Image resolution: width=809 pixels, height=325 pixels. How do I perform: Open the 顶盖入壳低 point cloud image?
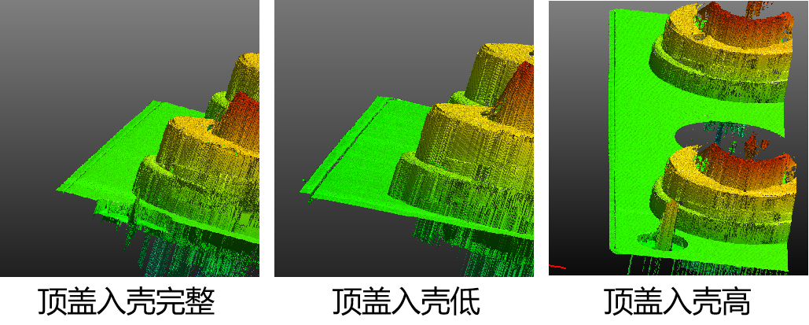click(404, 138)
